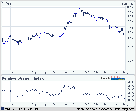136x111 pixels.
Task: Click the Apr label under the price chart
Action: 115,73
